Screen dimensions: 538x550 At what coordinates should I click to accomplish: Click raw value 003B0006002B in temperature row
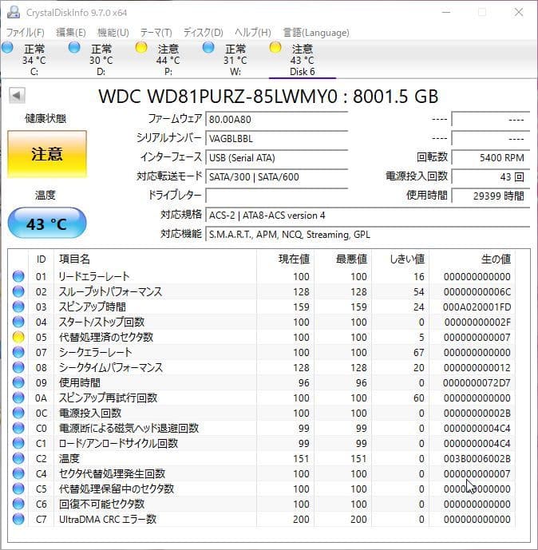[477, 459]
